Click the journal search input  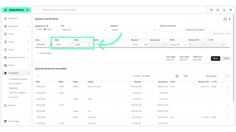click(x=82, y=76)
